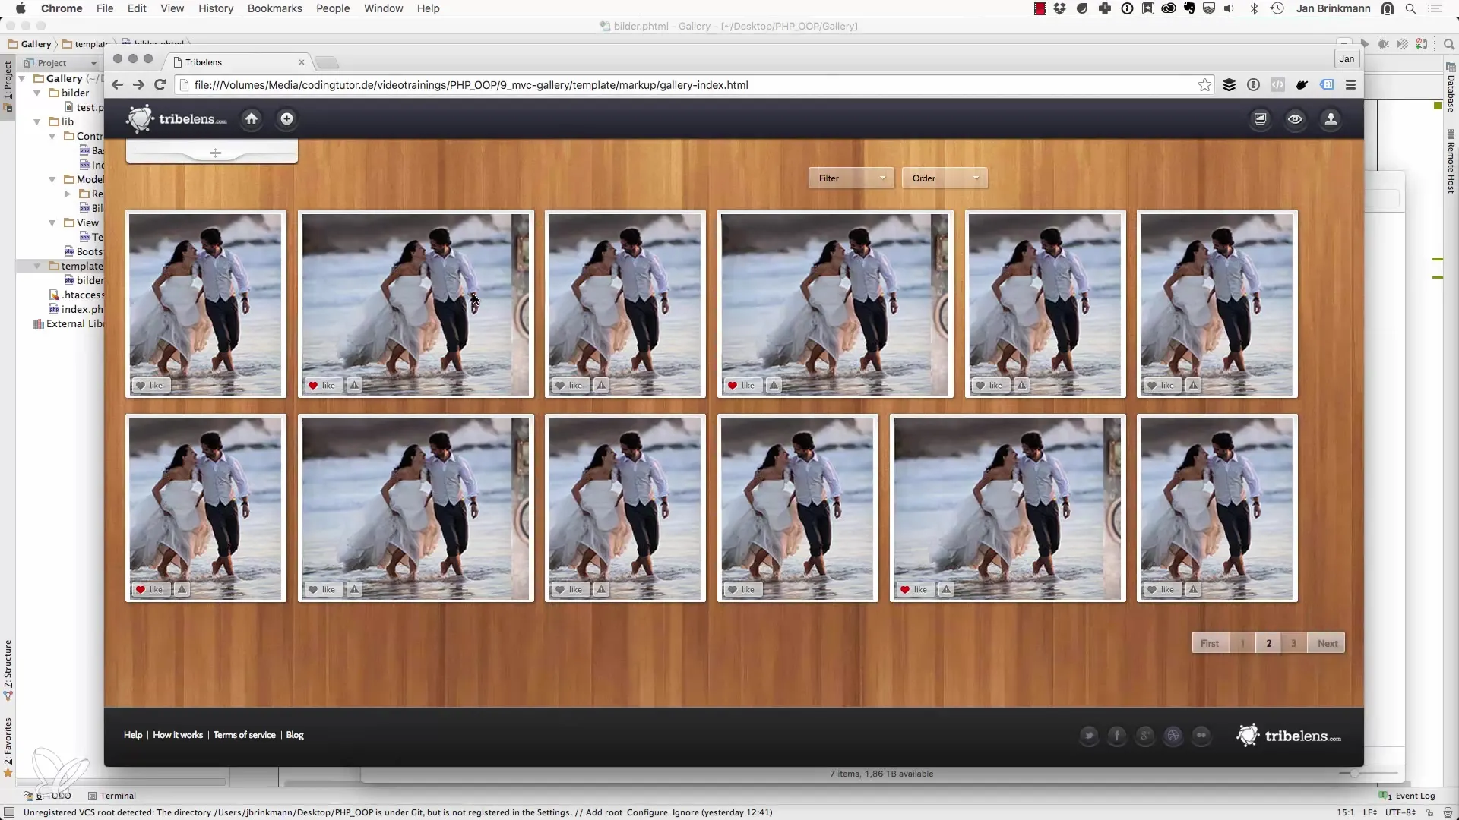Reload the page in Chrome
This screenshot has width=1459, height=820.
pyautogui.click(x=160, y=85)
